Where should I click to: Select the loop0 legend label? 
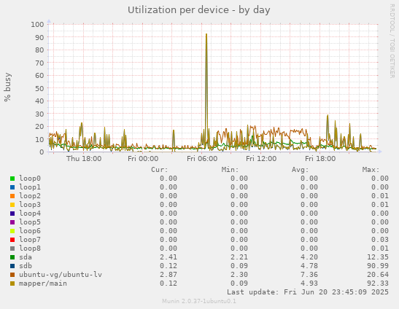30,179
